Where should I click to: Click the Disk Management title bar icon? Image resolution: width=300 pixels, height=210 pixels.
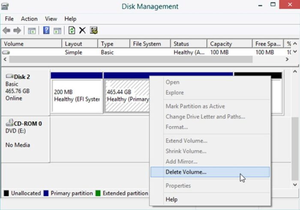(5, 6)
